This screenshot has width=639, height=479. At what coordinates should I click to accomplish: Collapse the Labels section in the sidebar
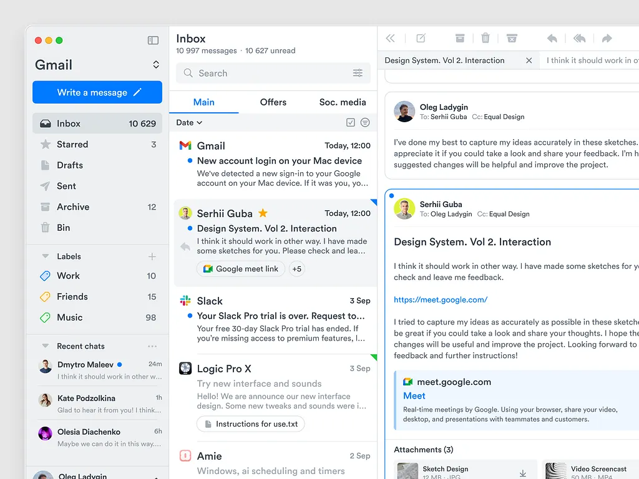pyautogui.click(x=44, y=256)
